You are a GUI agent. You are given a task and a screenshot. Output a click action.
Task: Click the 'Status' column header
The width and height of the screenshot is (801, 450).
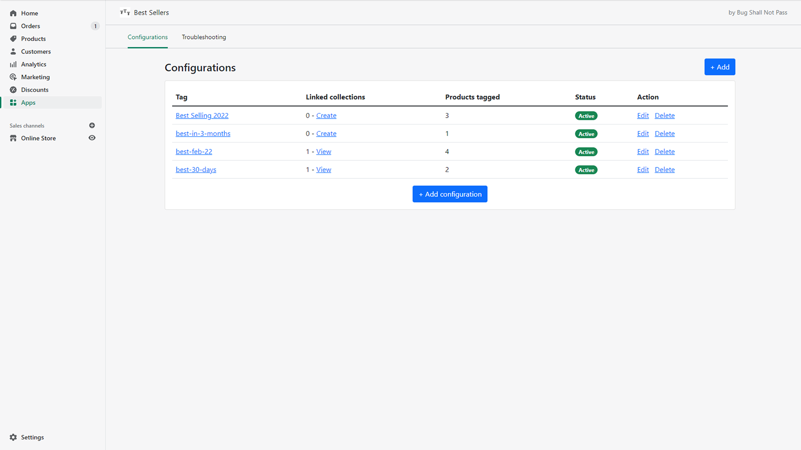pyautogui.click(x=585, y=97)
